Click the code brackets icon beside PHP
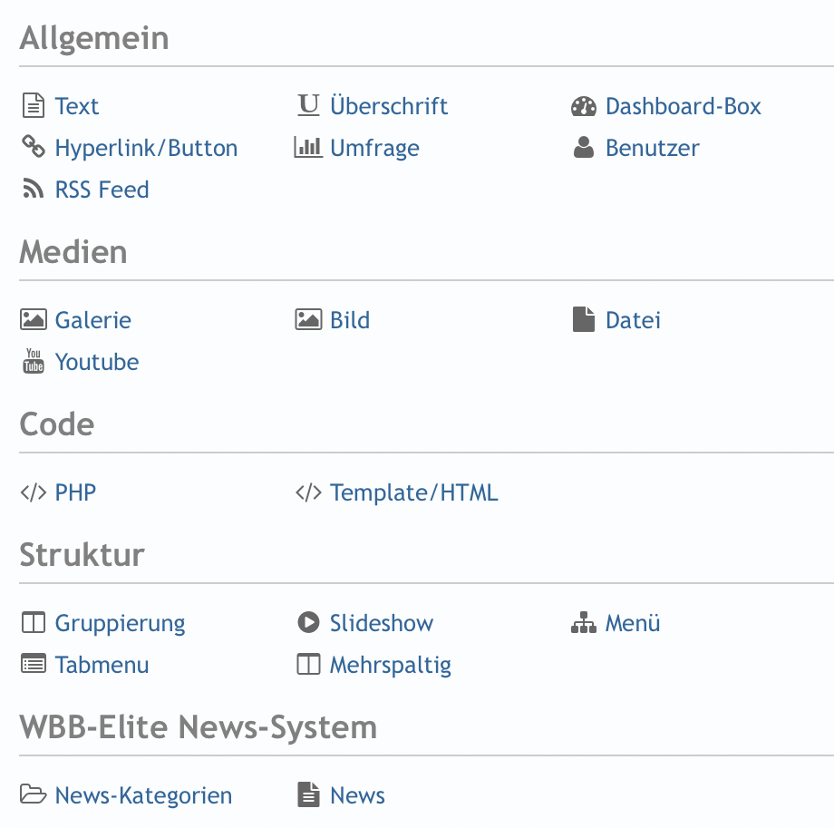 (x=34, y=492)
